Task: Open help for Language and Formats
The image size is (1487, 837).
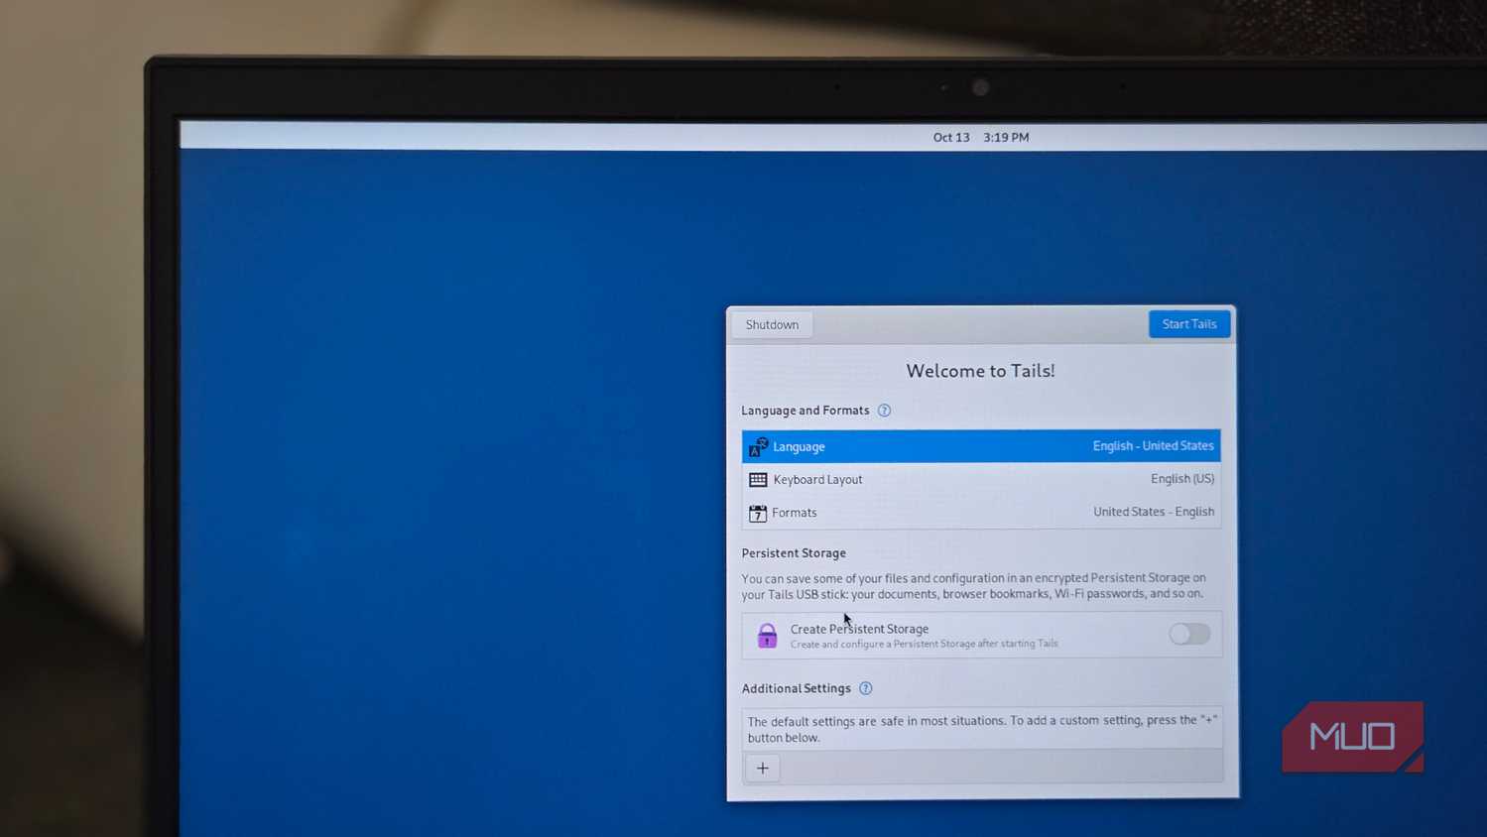Action: [884, 411]
